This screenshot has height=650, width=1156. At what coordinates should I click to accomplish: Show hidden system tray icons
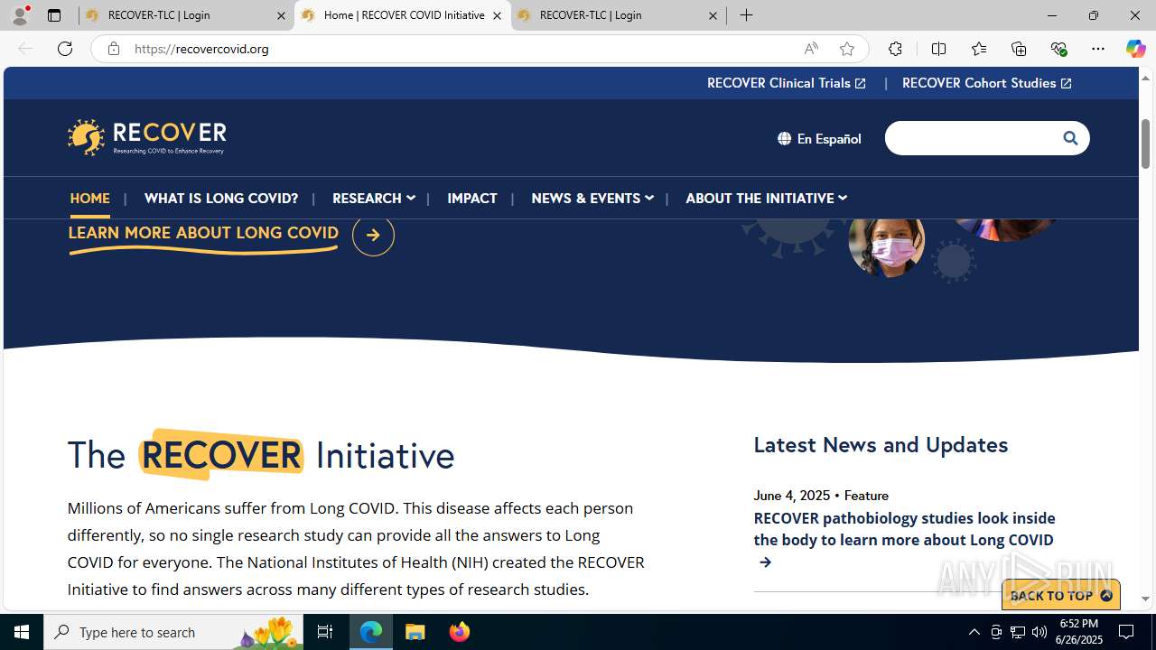pyautogui.click(x=974, y=632)
